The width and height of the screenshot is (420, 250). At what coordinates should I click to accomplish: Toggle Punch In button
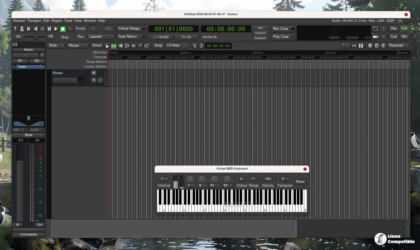pos(94,29)
